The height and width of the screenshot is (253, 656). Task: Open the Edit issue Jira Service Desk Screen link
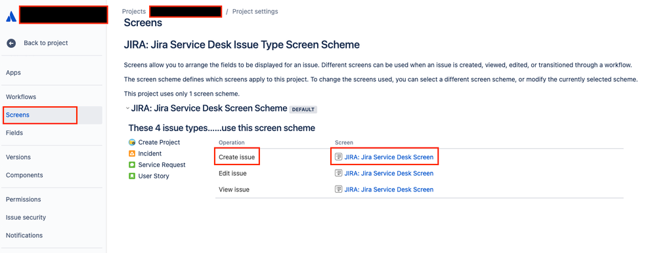(389, 173)
